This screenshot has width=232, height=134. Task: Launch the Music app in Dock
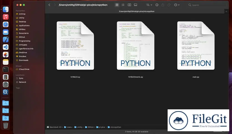[x=6, y=17]
